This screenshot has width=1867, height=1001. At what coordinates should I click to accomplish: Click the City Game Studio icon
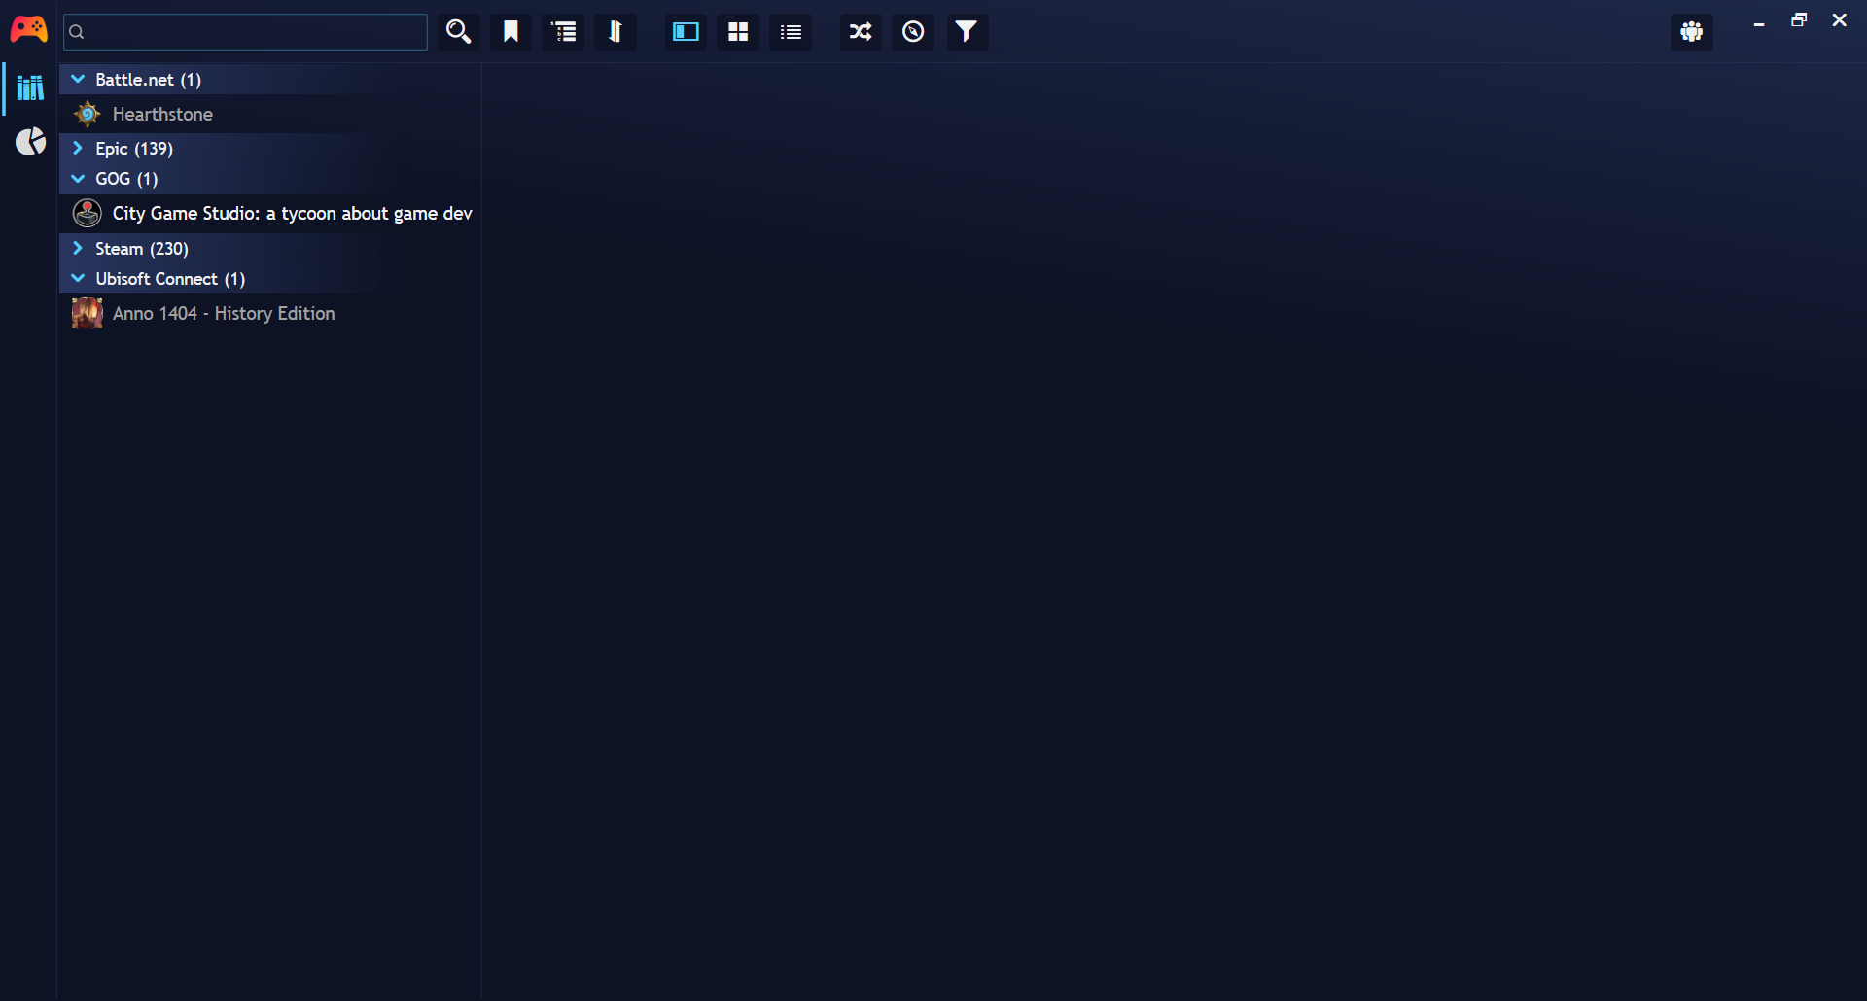pos(88,214)
